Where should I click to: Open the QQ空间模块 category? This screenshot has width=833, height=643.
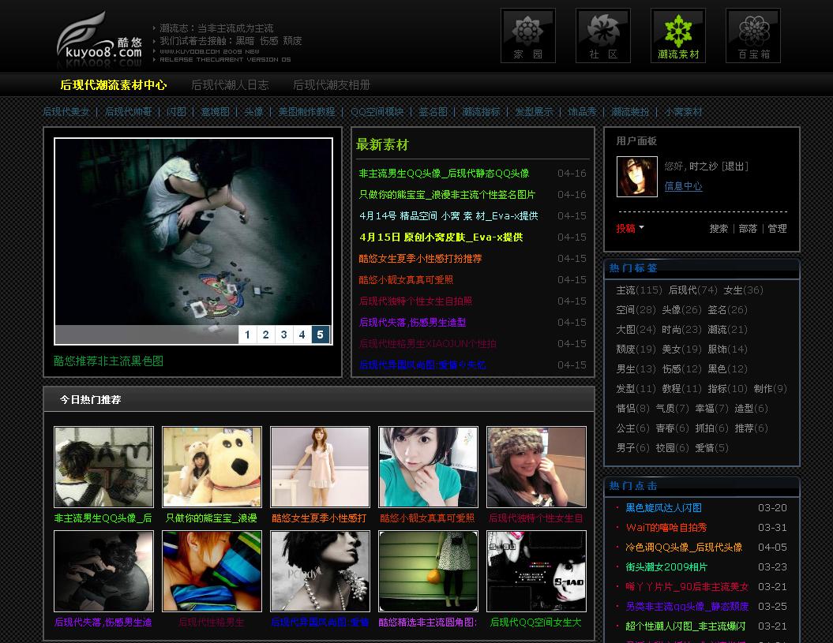377,111
